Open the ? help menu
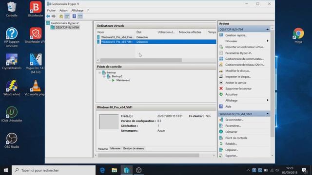 tap(88, 11)
